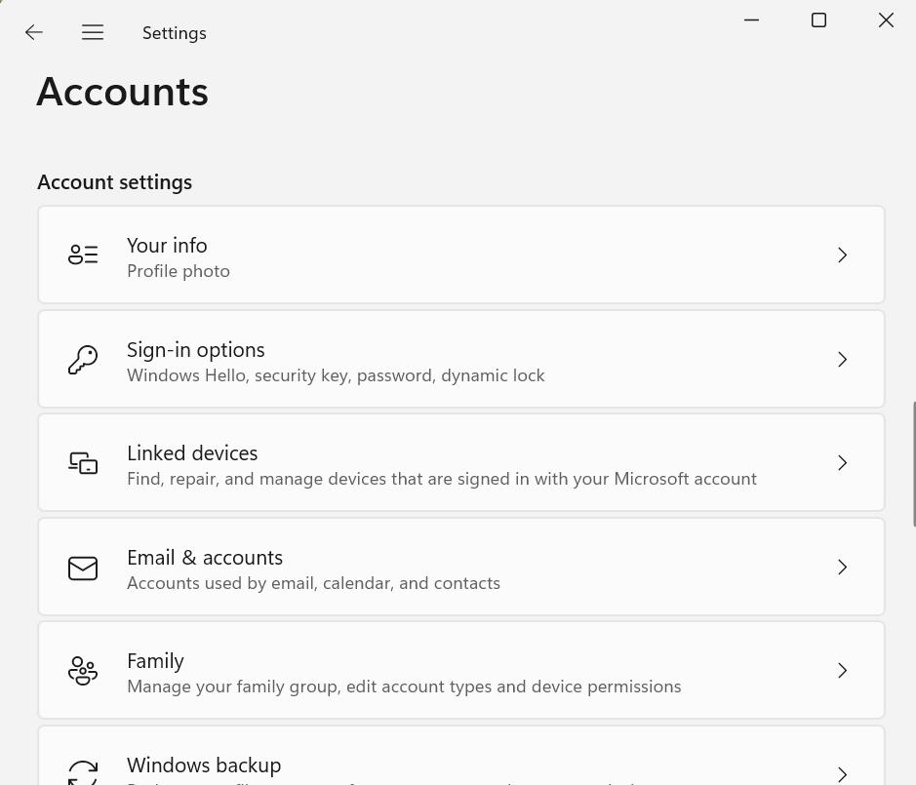Select the Family group icon

point(83,670)
